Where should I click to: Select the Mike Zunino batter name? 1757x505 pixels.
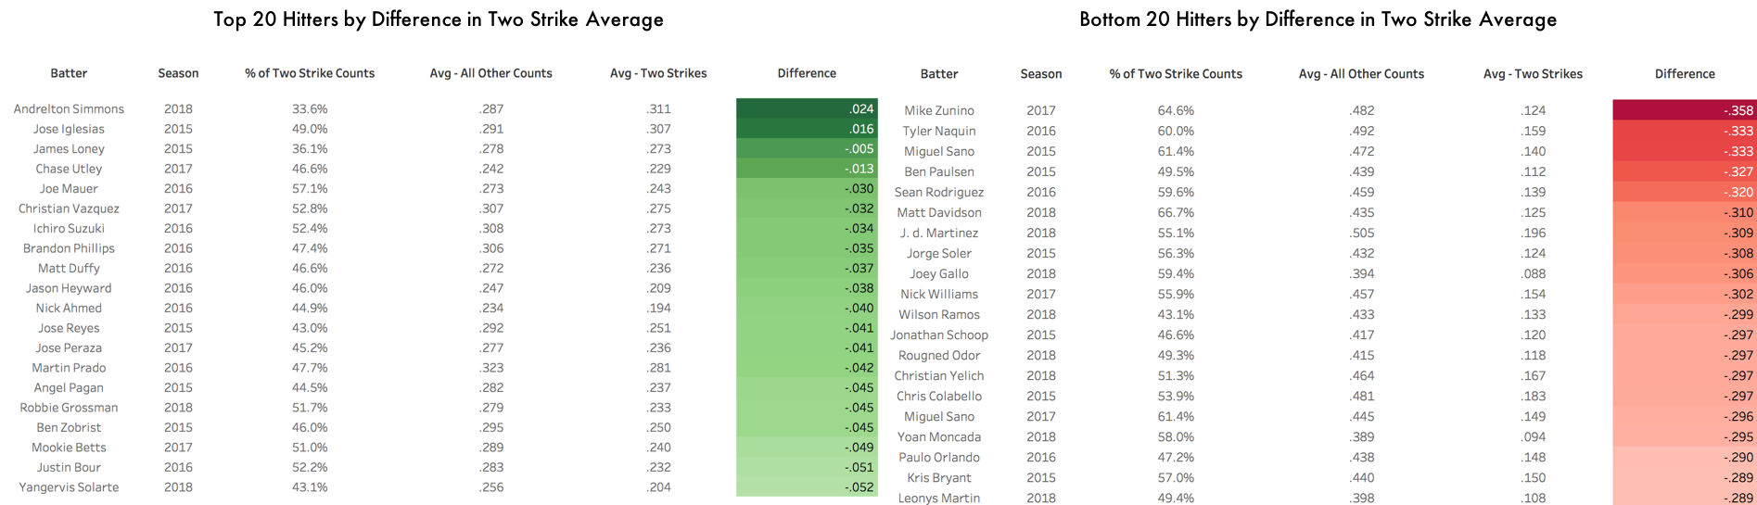click(x=939, y=110)
